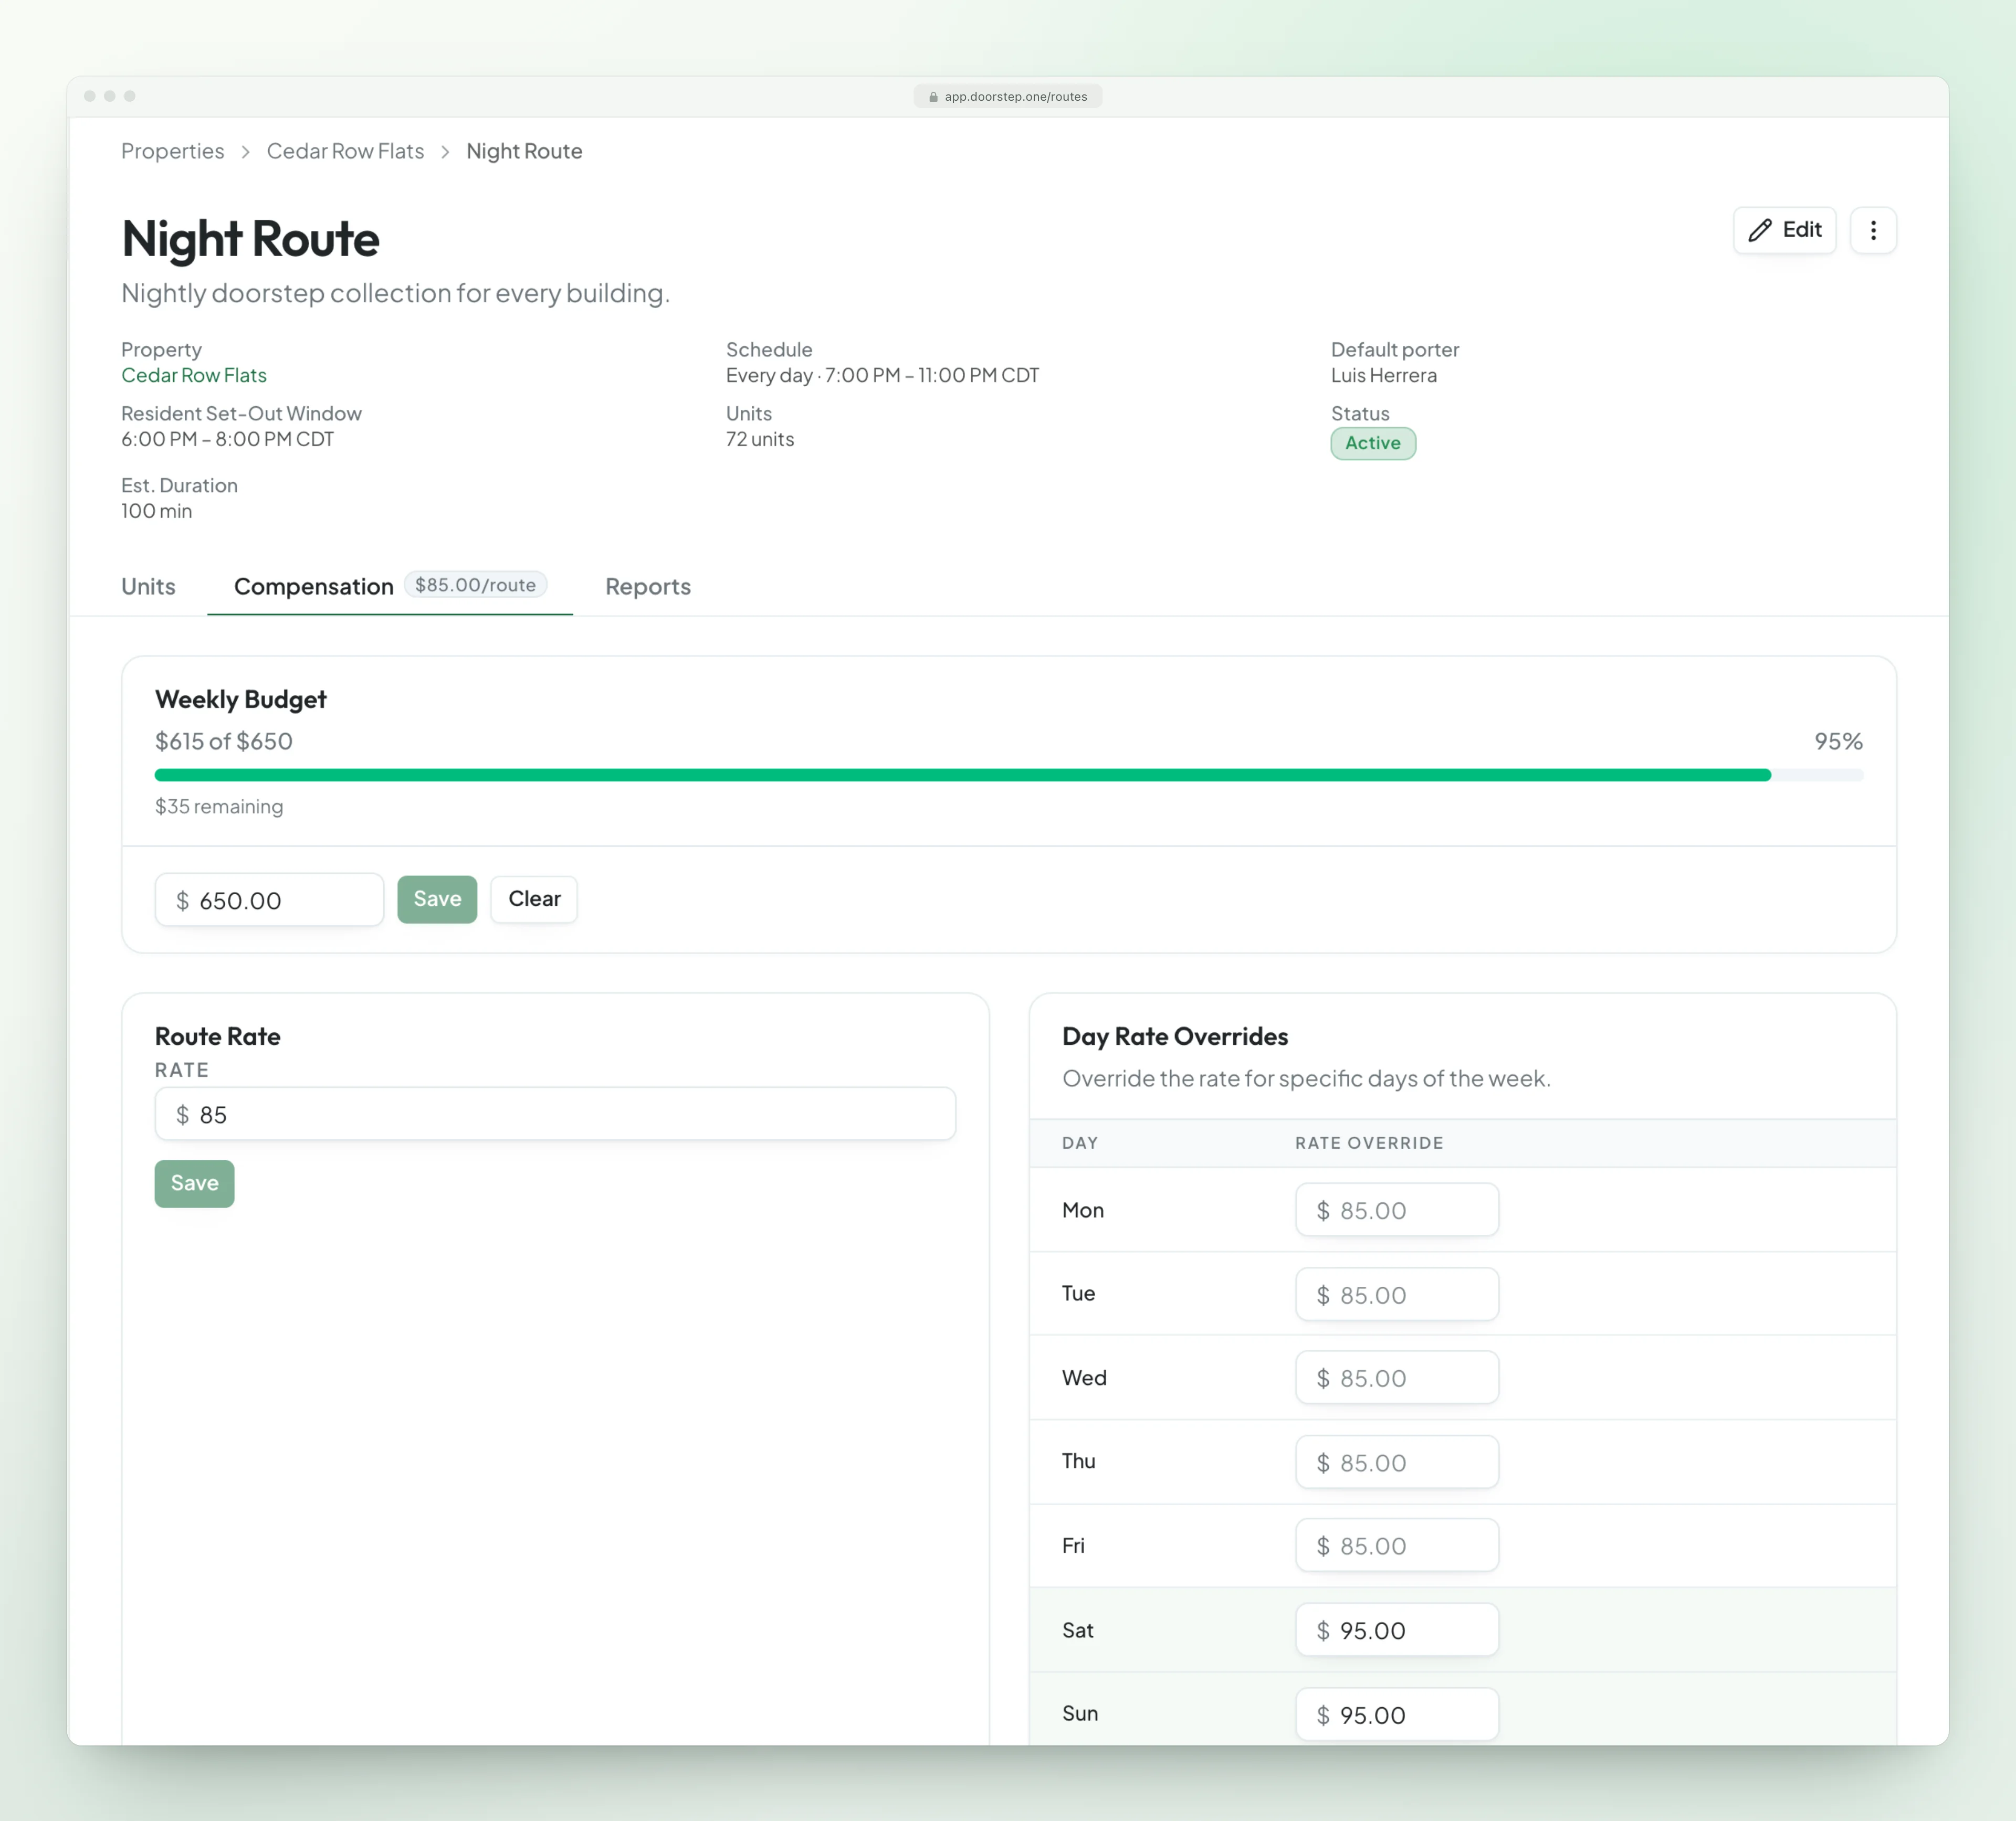This screenshot has height=1821, width=2016.
Task: Open the three-dot more options menu
Action: (x=1873, y=230)
